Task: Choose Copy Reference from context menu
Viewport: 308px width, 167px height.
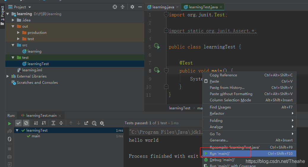Action: coord(249,75)
